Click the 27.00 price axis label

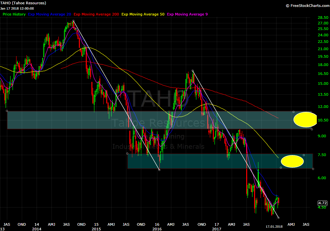(x=323, y=23)
